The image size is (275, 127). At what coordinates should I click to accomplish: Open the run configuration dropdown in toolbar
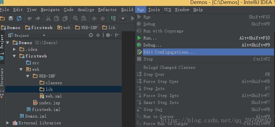click(x=123, y=18)
